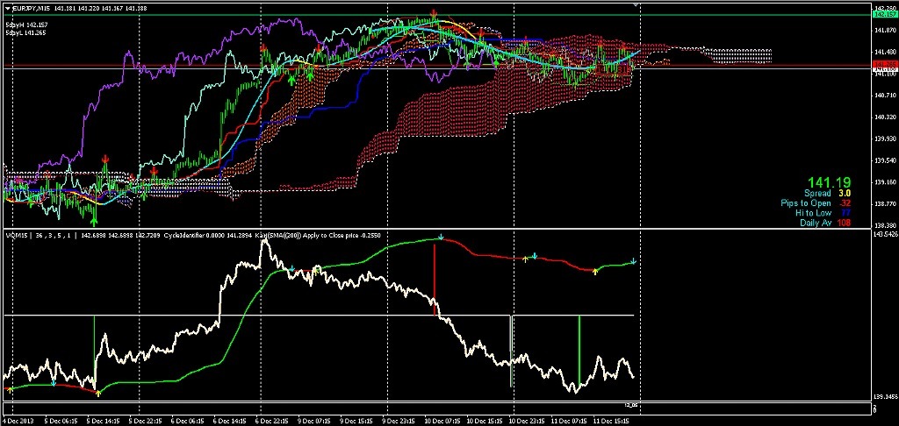Viewport: 899px width, 426px height.
Task: Click the Spread label in the info panel
Action: (817, 194)
